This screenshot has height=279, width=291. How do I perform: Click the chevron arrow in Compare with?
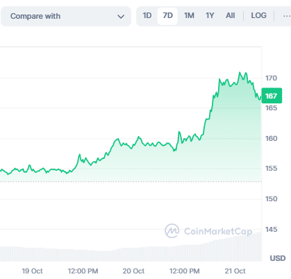(121, 17)
